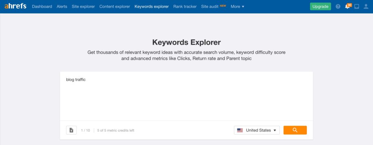Go to the Dashboard menu item
This screenshot has height=145, width=373.
(42, 7)
